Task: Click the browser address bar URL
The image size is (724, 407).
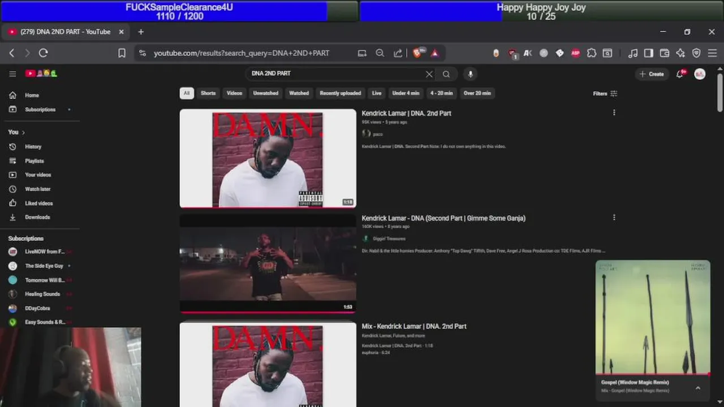Action: pyautogui.click(x=242, y=53)
